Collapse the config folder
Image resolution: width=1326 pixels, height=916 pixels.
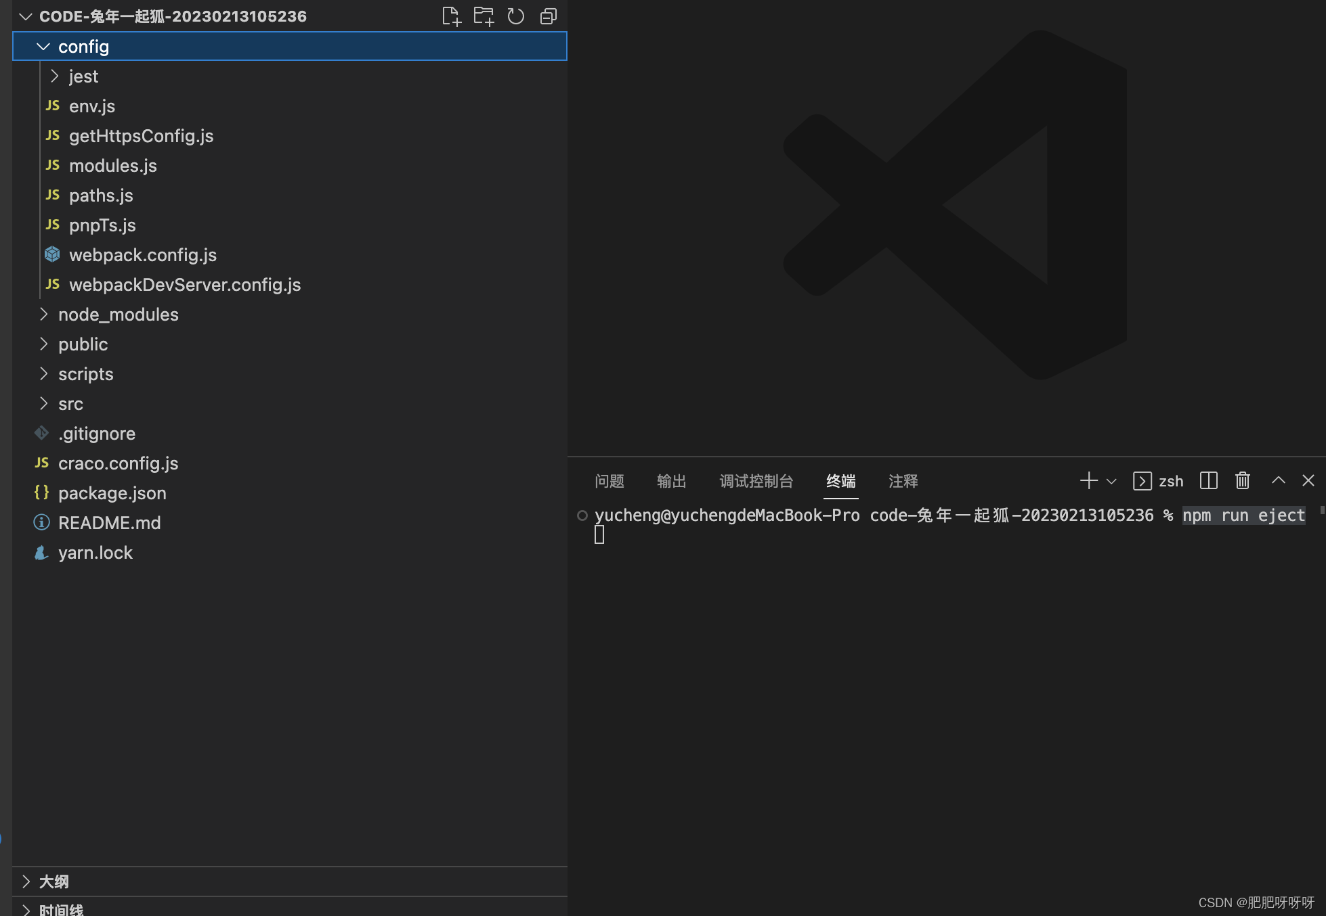click(x=83, y=46)
